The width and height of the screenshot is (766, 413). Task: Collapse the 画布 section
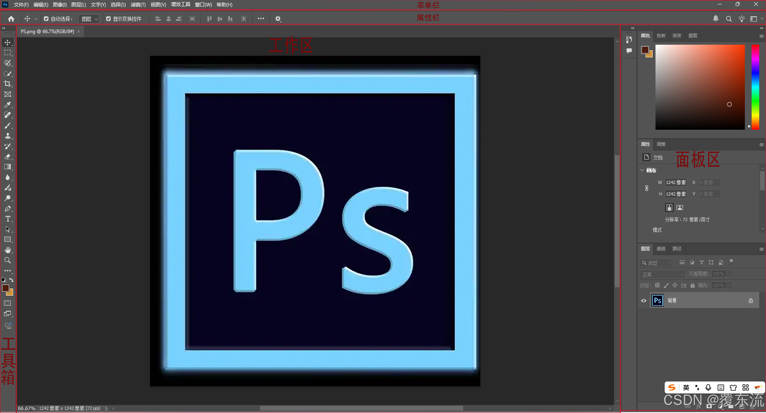642,170
